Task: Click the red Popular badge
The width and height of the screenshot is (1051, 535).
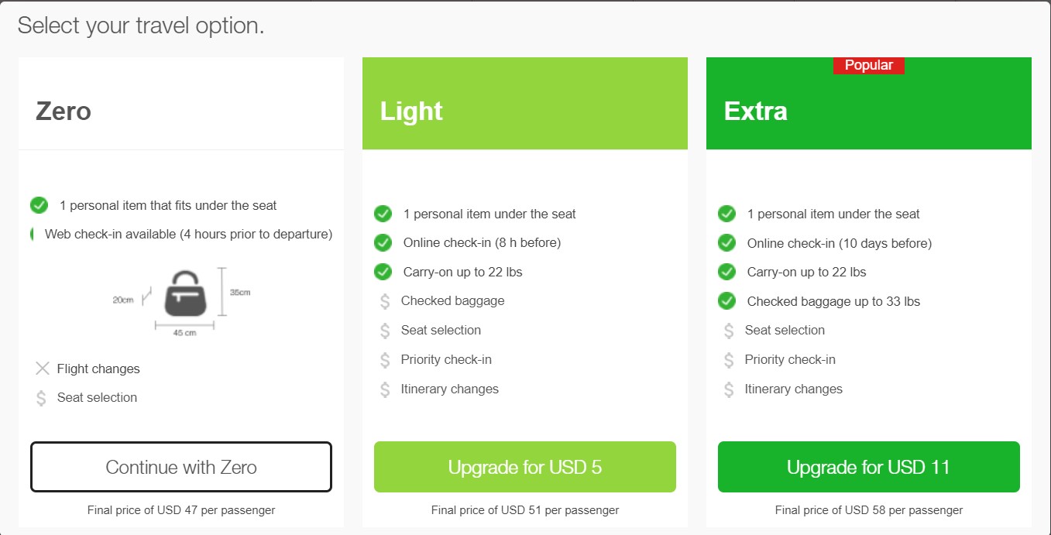Action: click(x=868, y=66)
